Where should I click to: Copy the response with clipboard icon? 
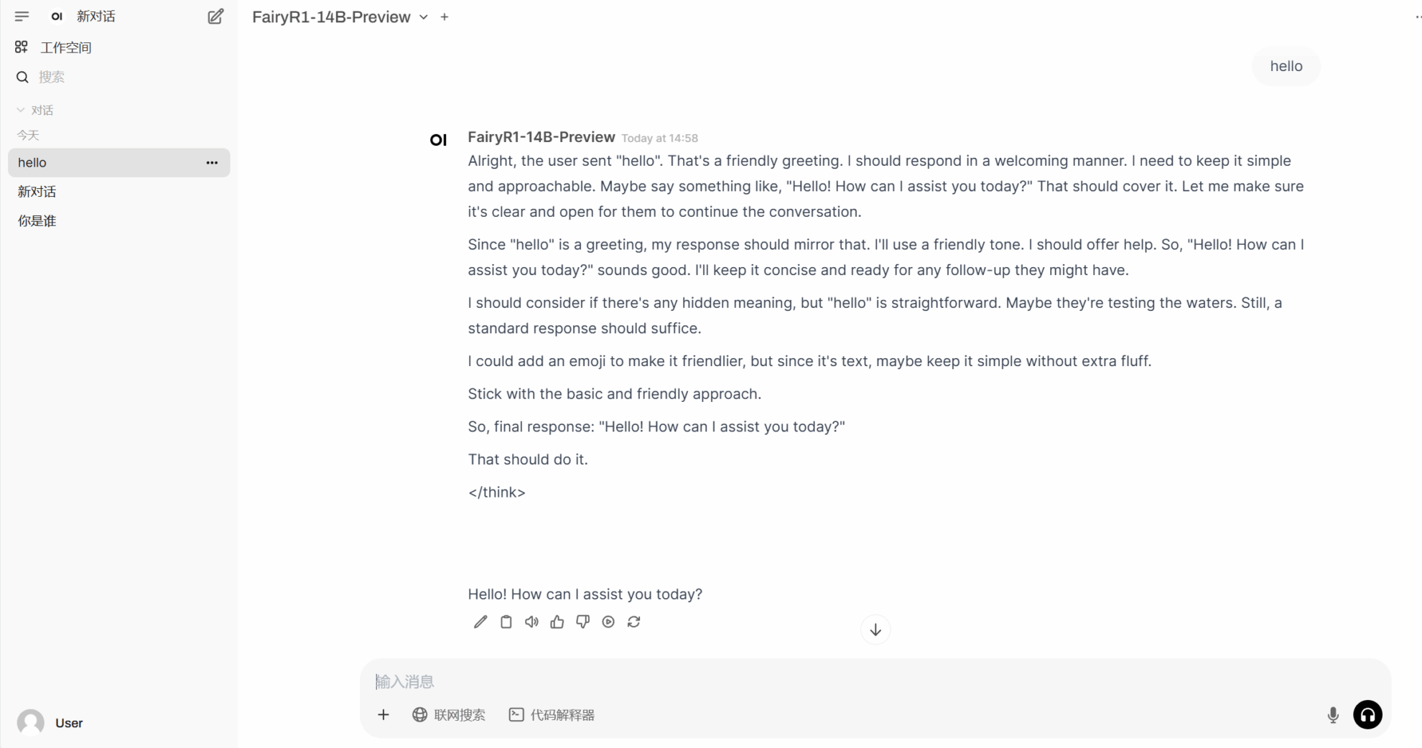pos(506,622)
